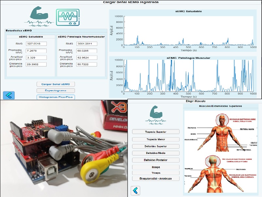Click the sEMG Saludable plot title
Image resolution: width=262 pixels, height=197 pixels.
(x=189, y=11)
